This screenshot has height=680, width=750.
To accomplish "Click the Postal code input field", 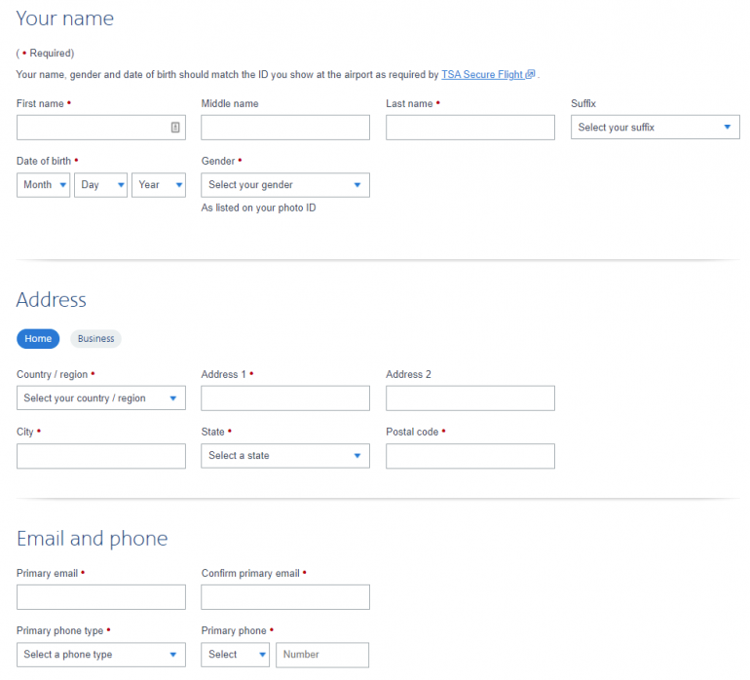I will pos(469,456).
